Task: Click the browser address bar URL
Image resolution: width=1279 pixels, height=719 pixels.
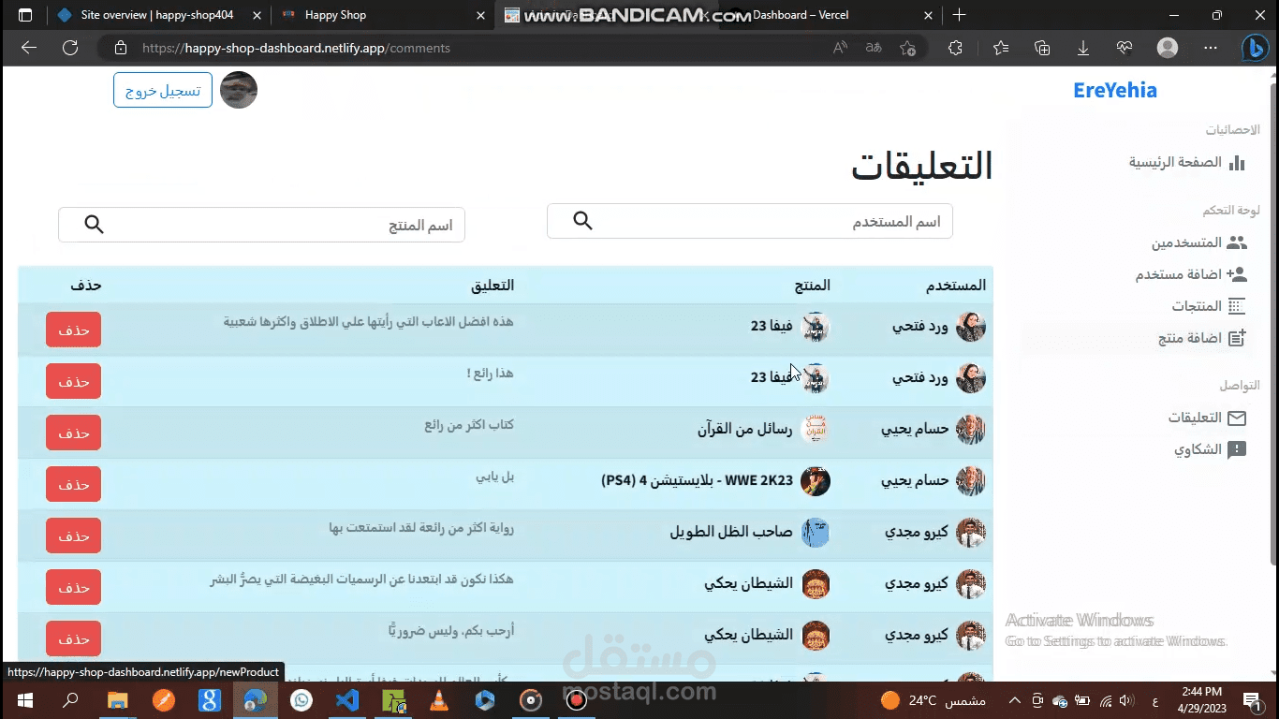Action: click(296, 48)
